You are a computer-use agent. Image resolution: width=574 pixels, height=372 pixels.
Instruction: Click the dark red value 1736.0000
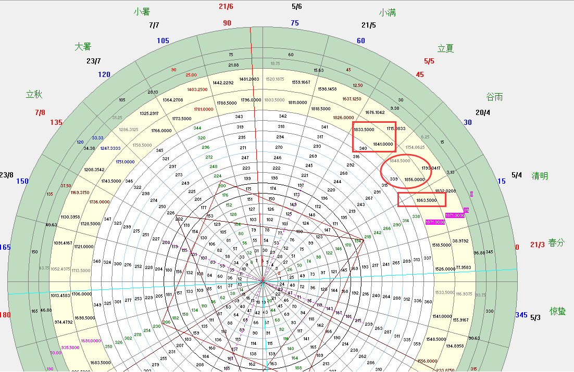(99, 202)
